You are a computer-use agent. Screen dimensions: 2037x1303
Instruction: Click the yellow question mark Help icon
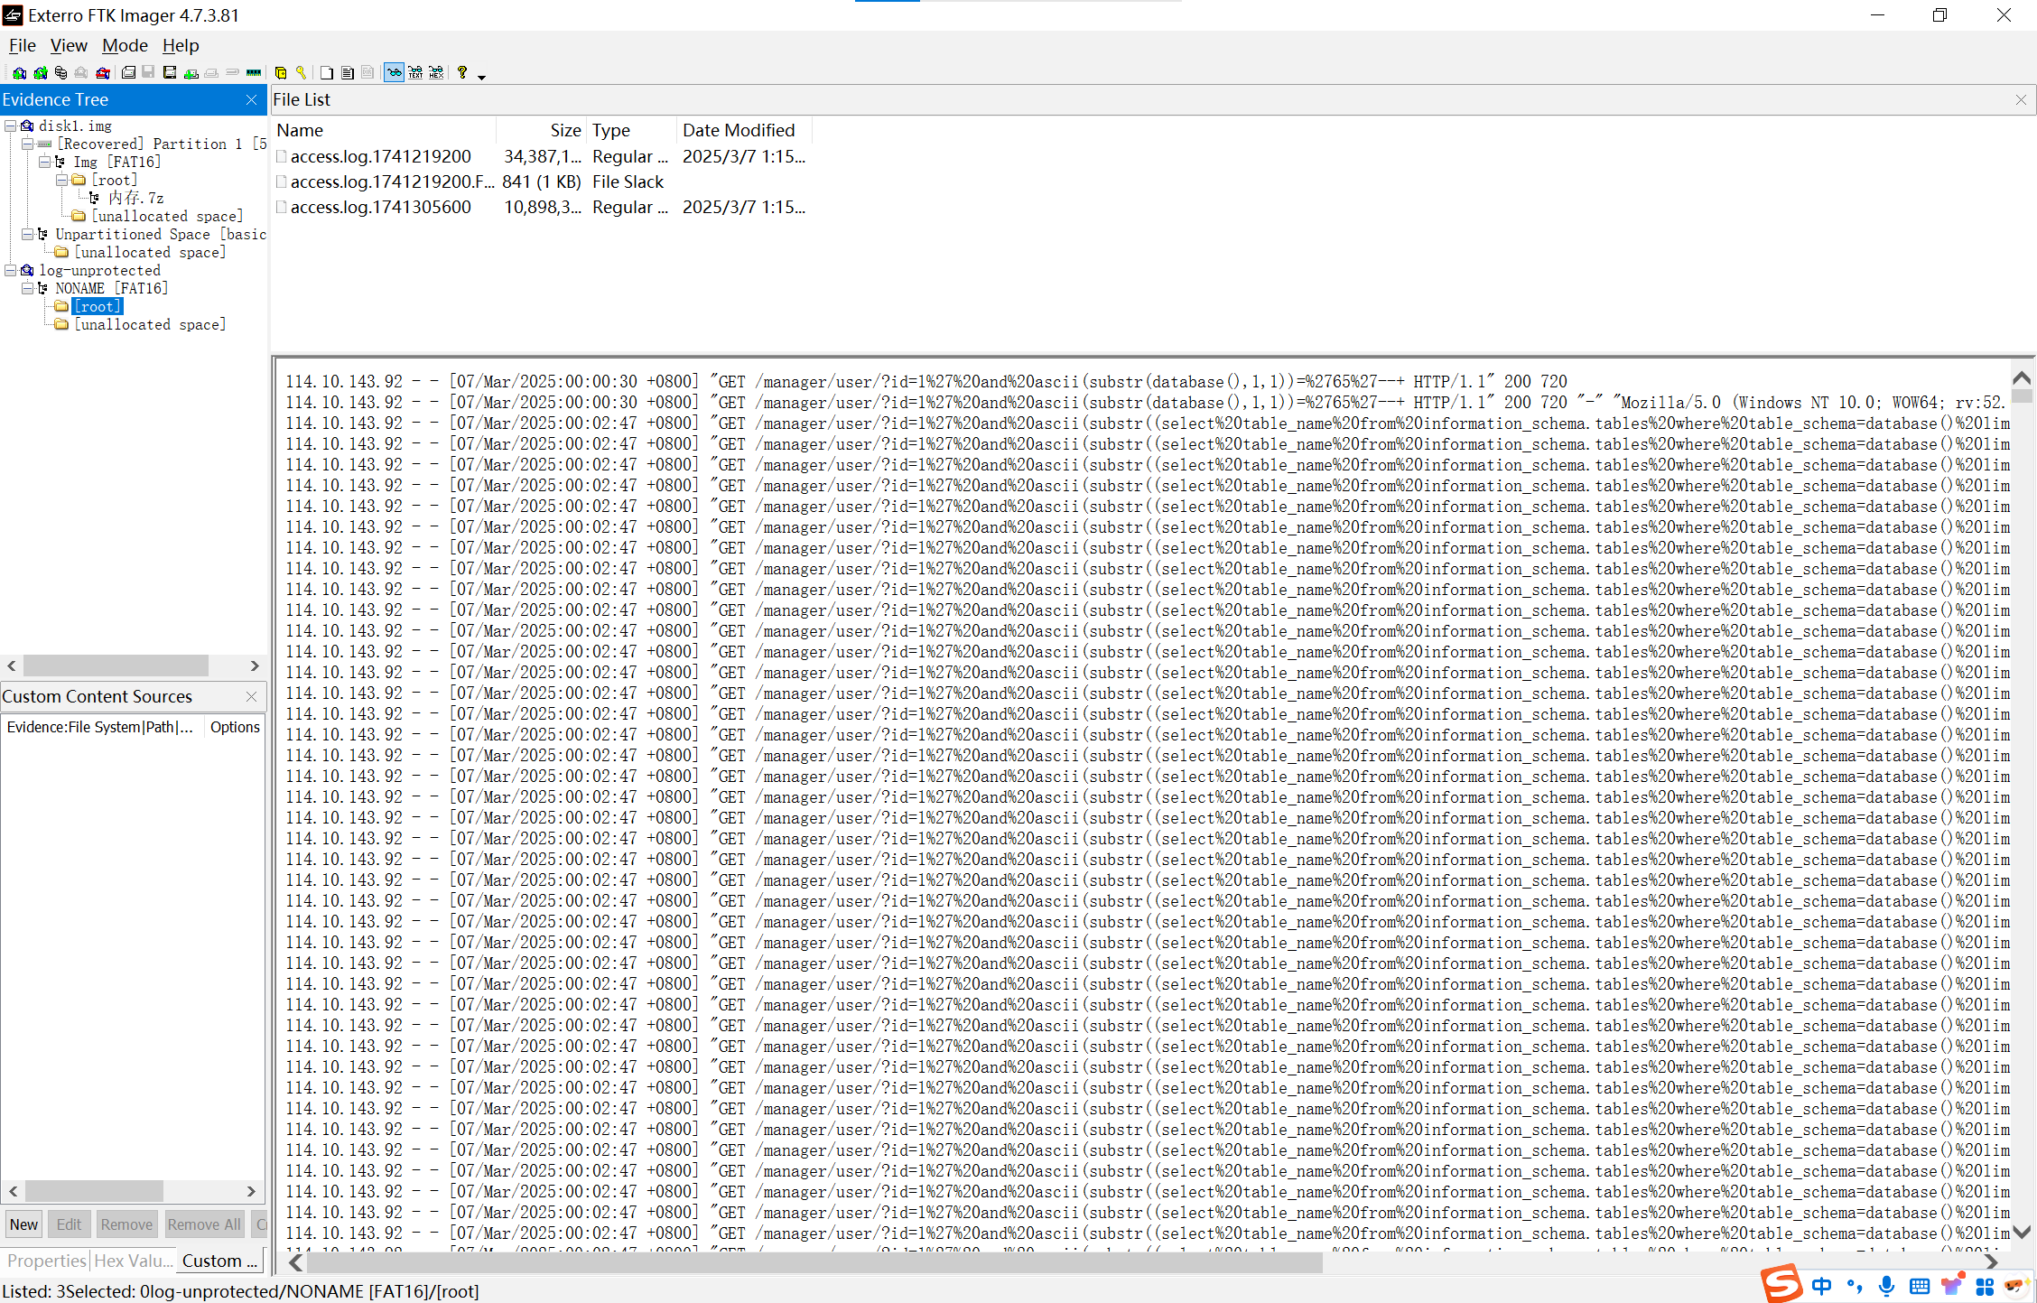coord(461,73)
